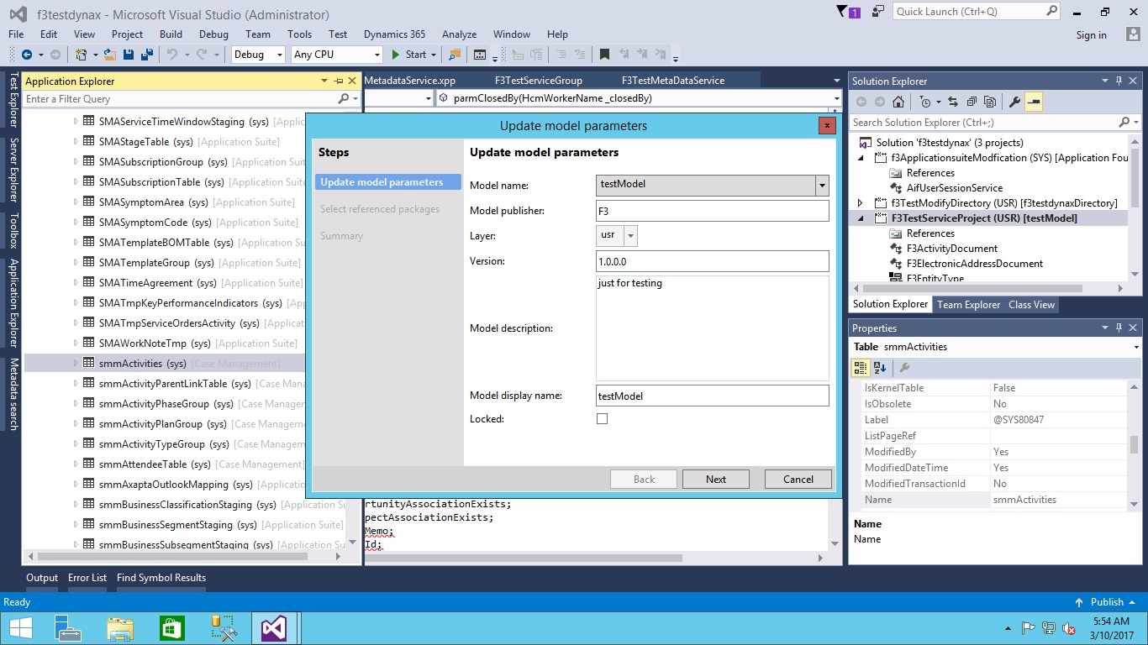This screenshot has width=1148, height=645.
Task: Expand smmActivities table node
Action: [x=76, y=363]
